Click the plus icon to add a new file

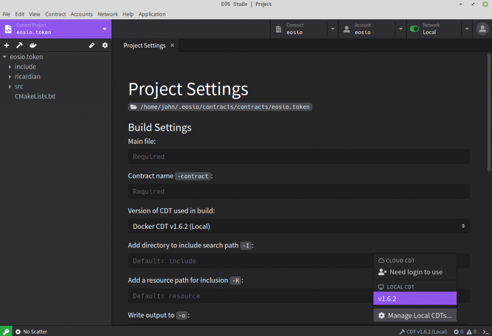(x=7, y=46)
